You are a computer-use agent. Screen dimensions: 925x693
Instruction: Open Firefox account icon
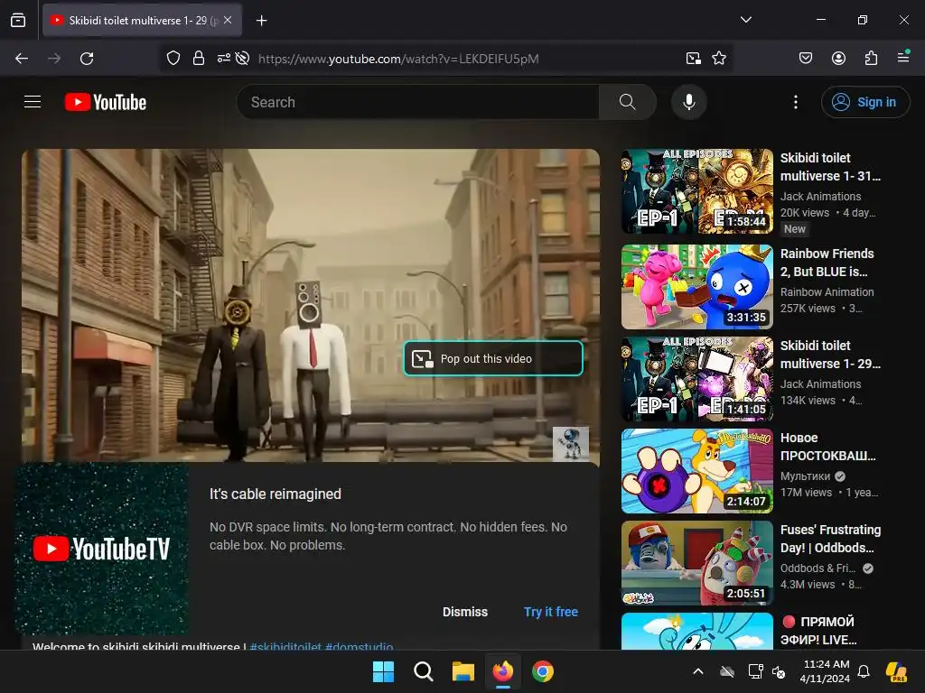(x=838, y=58)
